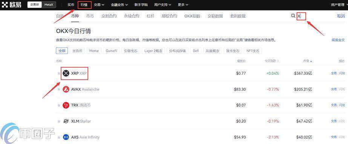Select the GameFi category filter
Viewport: 348px width, 144px height.
tap(111, 51)
